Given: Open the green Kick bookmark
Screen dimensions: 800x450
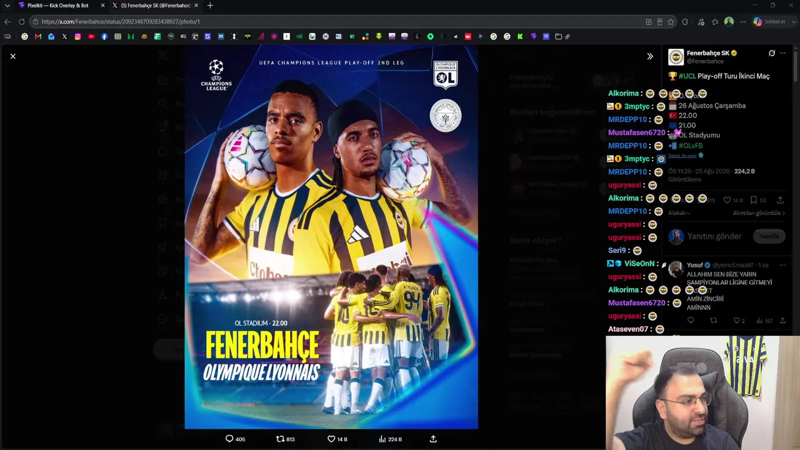Looking at the screenshot, I should pyautogui.click(x=520, y=36).
